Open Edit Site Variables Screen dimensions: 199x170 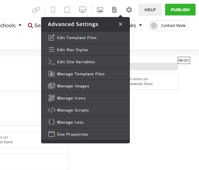click(x=76, y=62)
